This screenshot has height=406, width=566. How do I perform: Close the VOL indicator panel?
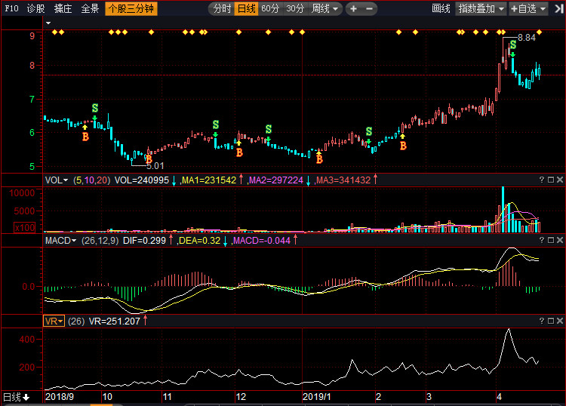coord(560,180)
